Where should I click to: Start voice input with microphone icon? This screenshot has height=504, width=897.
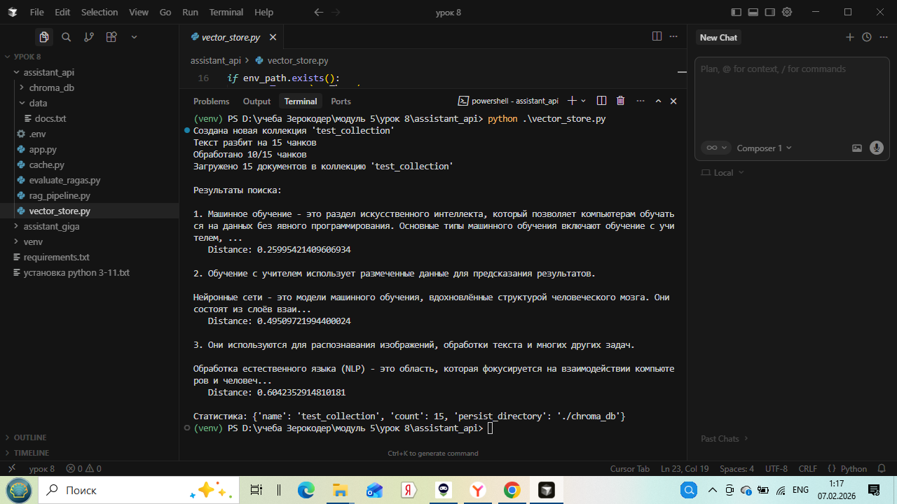(876, 148)
